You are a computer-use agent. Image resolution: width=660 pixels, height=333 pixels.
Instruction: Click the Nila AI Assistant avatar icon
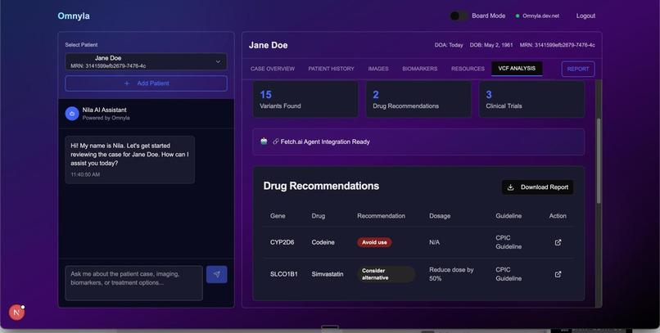[72, 114]
